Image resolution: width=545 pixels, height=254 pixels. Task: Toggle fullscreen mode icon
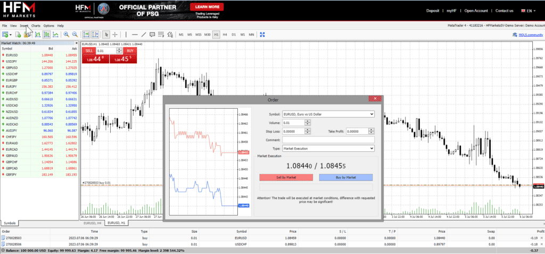click(x=262, y=35)
